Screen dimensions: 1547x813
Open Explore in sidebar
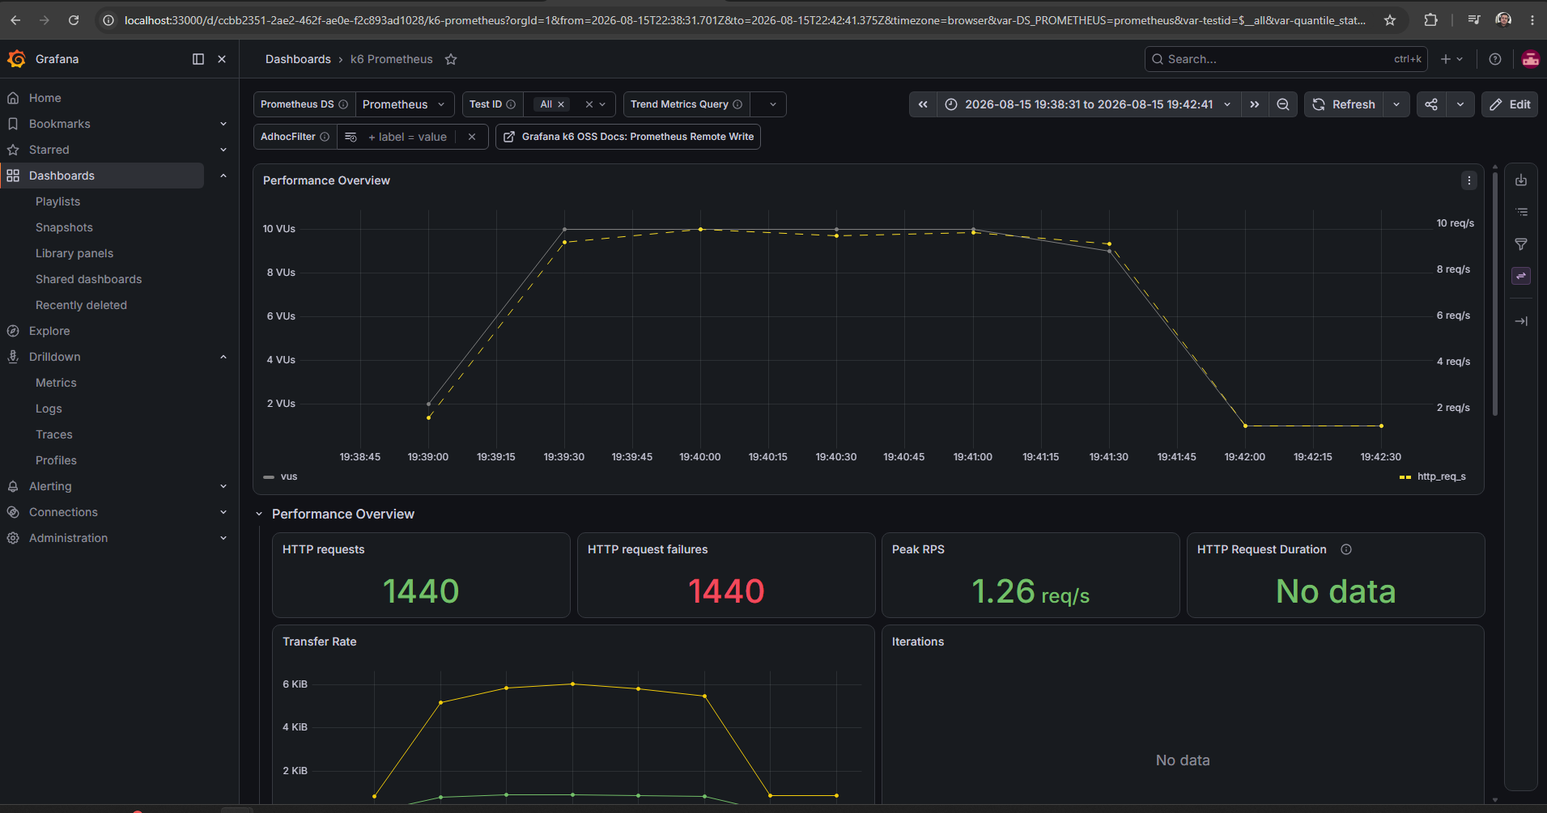(x=49, y=331)
